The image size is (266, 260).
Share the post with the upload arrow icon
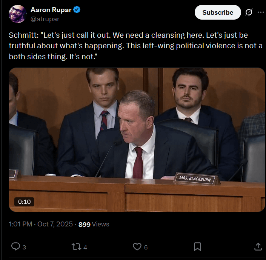pyautogui.click(x=258, y=246)
